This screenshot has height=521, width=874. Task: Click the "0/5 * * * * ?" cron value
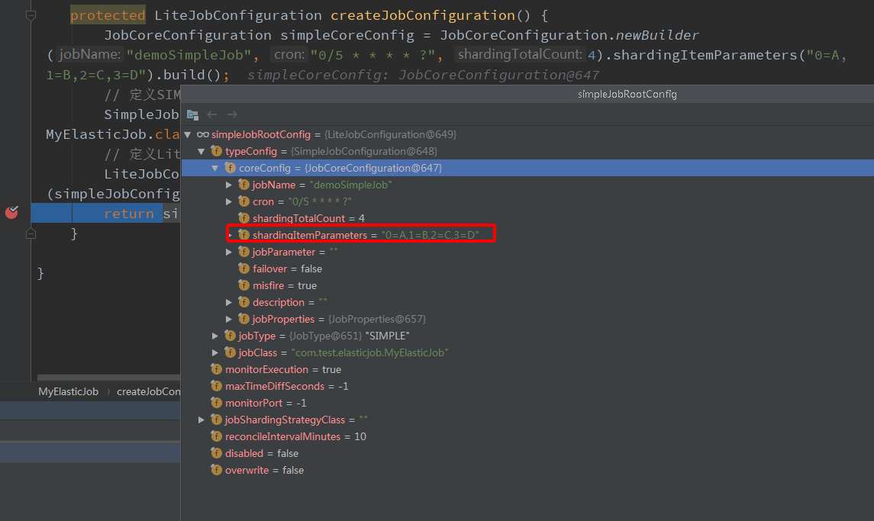click(319, 201)
